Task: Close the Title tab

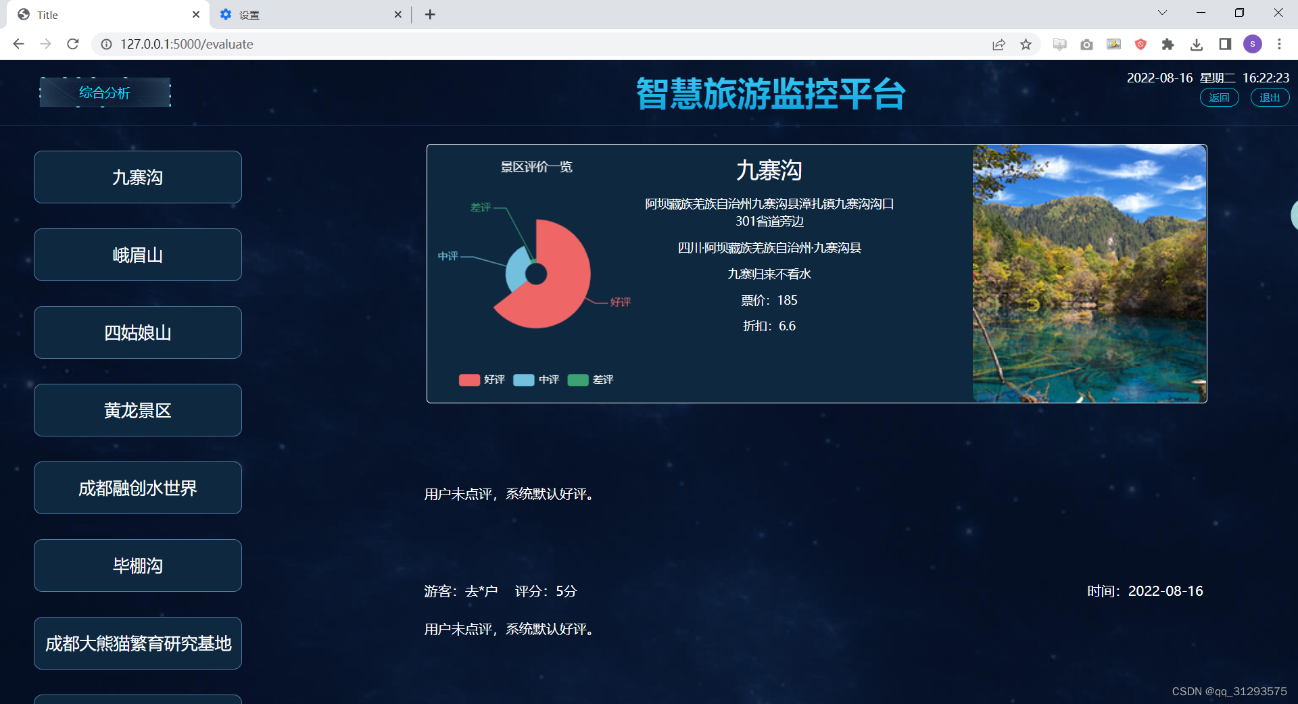Action: tap(196, 14)
